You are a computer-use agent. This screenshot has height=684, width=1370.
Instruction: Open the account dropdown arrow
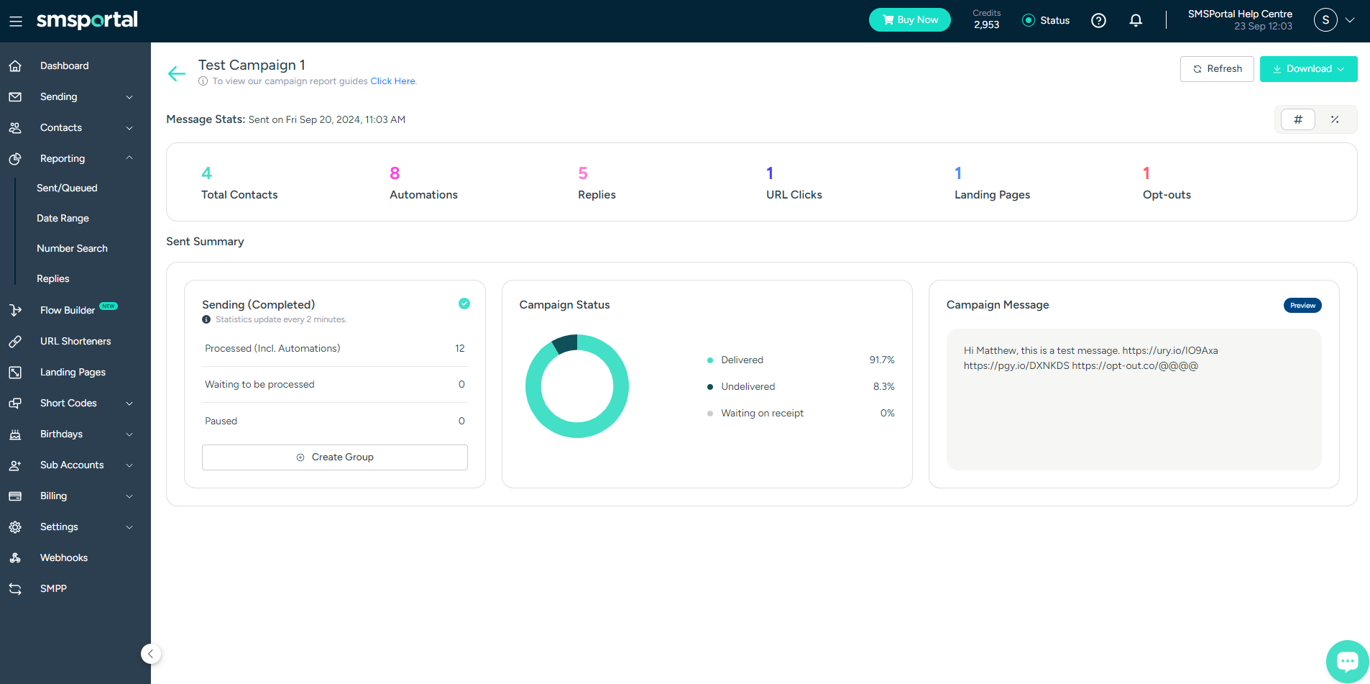[1350, 20]
